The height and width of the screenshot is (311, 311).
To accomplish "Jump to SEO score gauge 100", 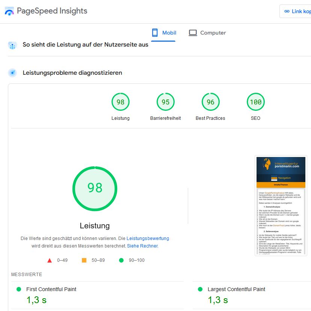I will [256, 102].
